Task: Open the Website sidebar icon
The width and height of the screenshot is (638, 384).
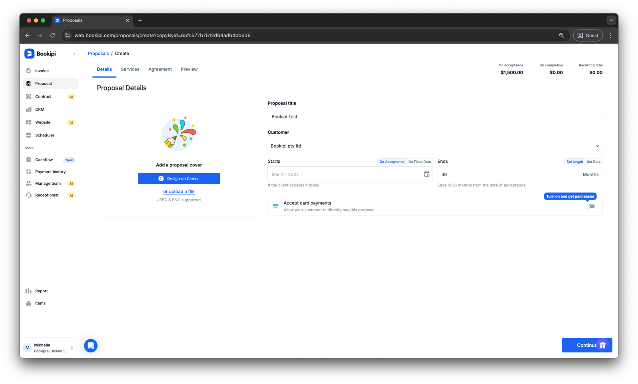Action: (28, 122)
